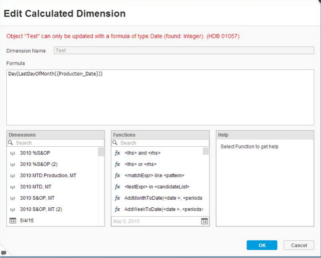Click the fx icon beside AddWeekToDate

click(x=117, y=209)
